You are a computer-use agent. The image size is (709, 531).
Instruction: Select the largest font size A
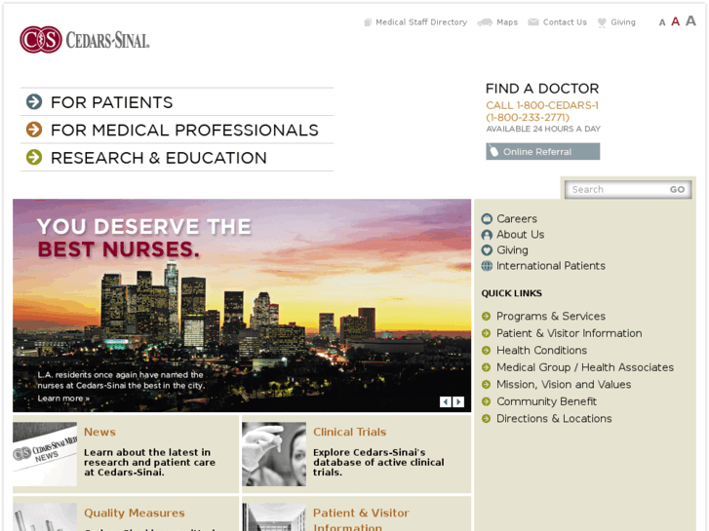(x=690, y=20)
